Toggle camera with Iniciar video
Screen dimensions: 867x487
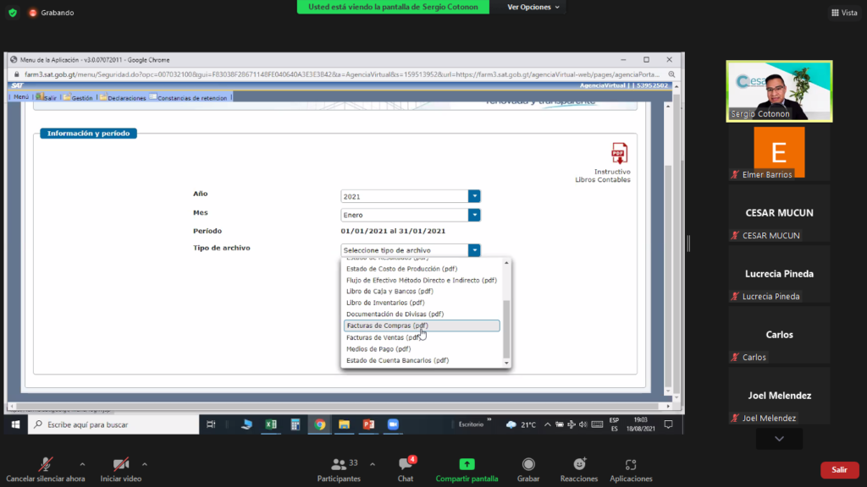click(x=122, y=465)
